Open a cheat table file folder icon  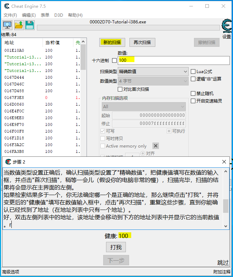pyautogui.click(x=19, y=25)
